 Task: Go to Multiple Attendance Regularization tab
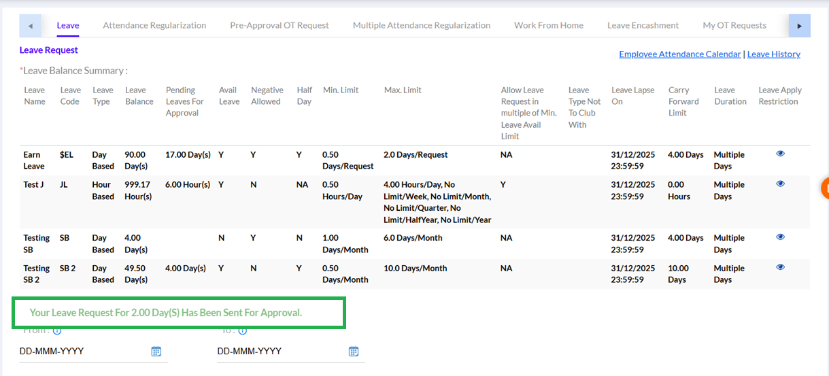click(421, 25)
